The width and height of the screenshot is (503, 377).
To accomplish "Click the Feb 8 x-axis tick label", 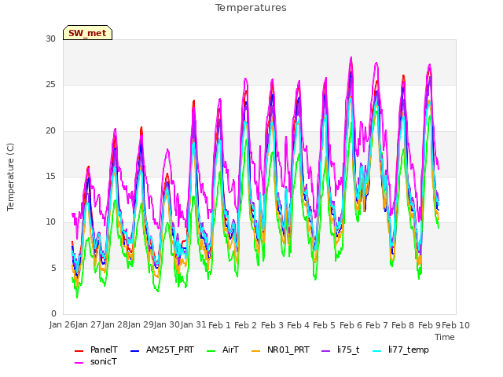I will [403, 325].
